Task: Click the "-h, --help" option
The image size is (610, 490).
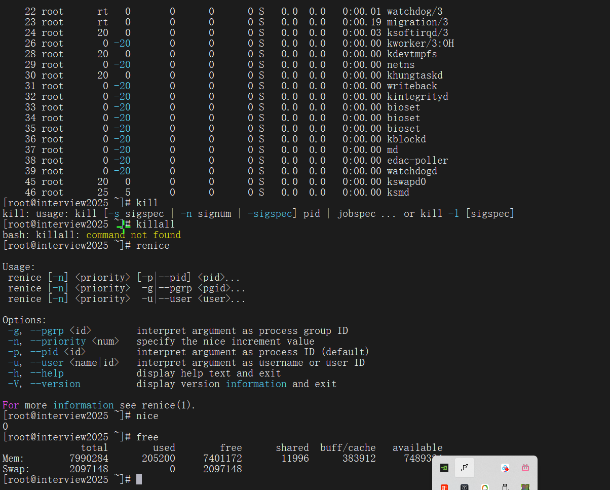Action: coord(35,373)
